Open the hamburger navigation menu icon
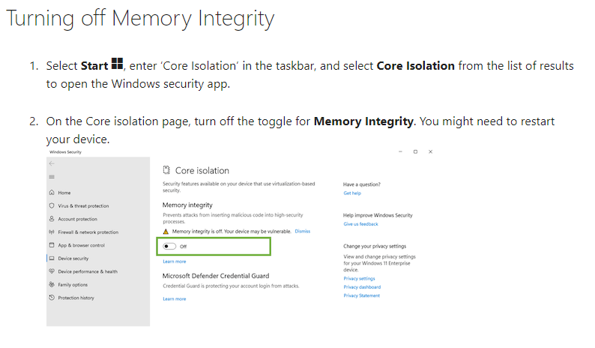The width and height of the screenshot is (595, 348). pyautogui.click(x=52, y=177)
